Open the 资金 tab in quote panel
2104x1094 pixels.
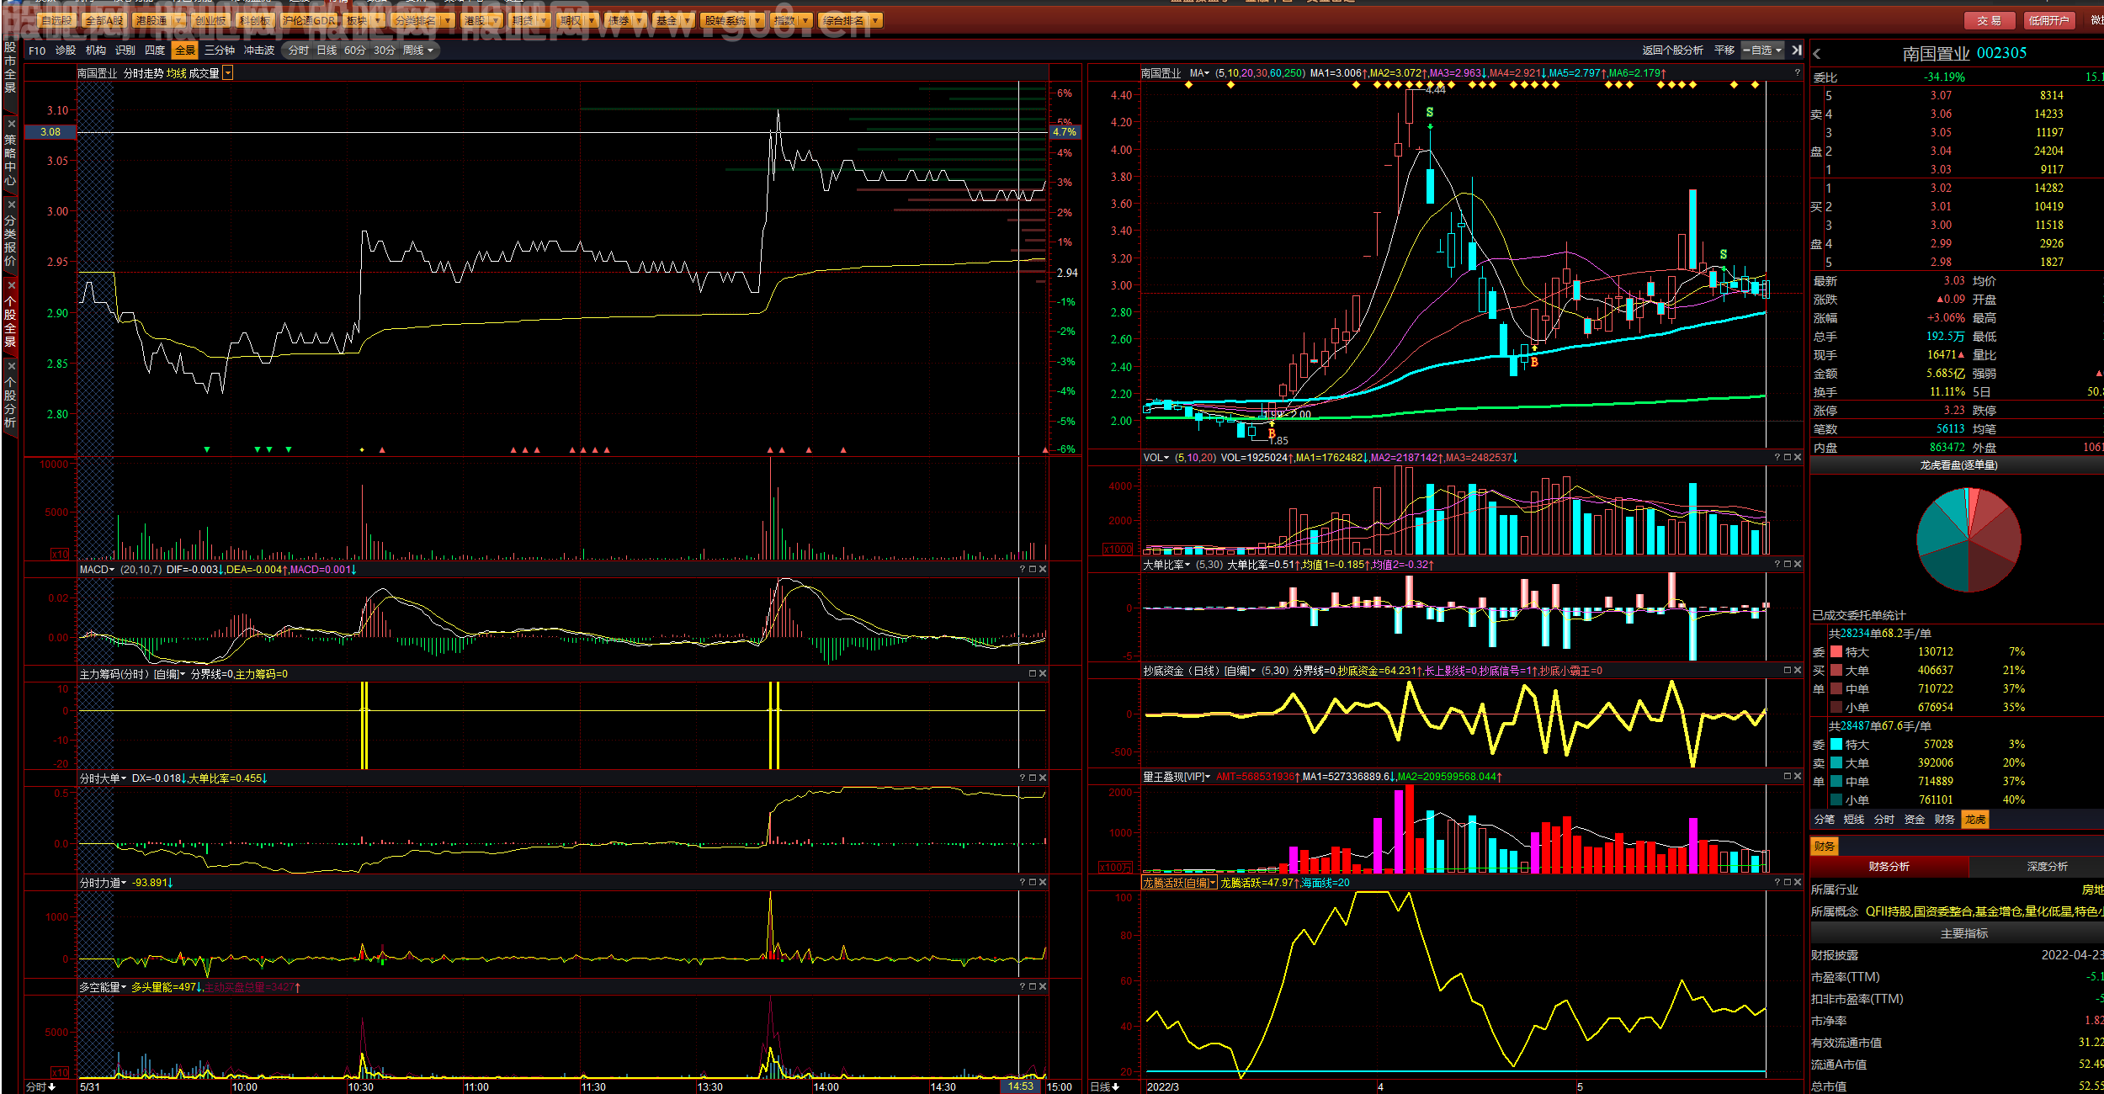[1915, 820]
